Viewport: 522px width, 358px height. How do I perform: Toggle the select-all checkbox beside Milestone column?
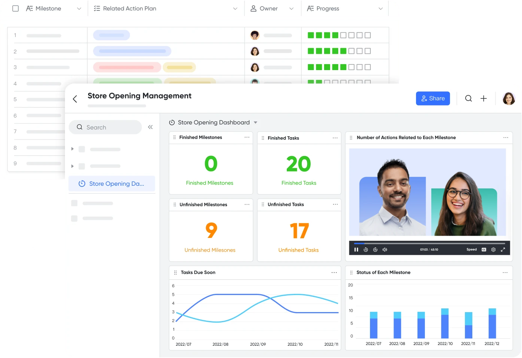click(15, 8)
